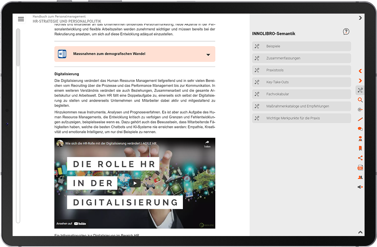Click the target/goal icon in sidebar
Viewport: 377px width, 247px height.
[x=360, y=110]
